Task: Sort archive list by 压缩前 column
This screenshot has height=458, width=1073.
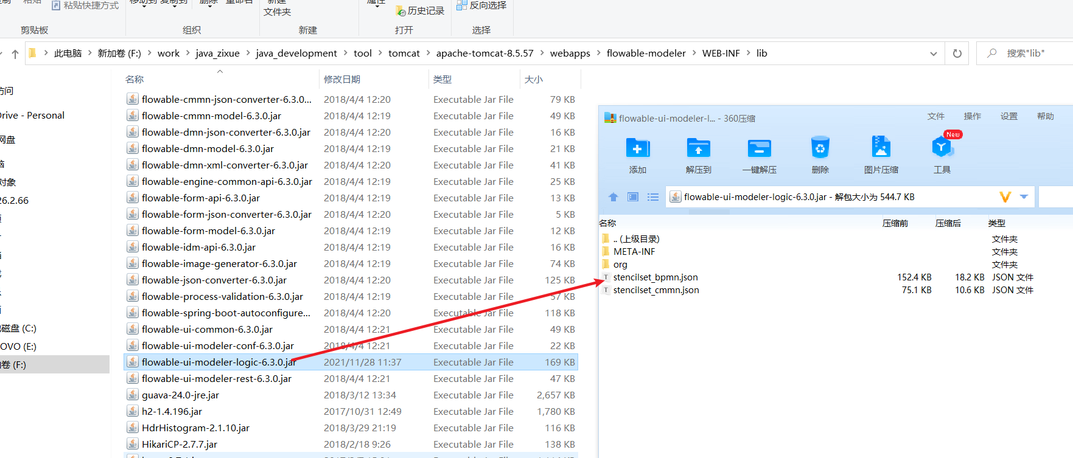Action: tap(895, 223)
